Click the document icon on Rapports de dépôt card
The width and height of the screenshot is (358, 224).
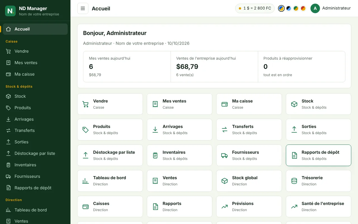point(294,155)
